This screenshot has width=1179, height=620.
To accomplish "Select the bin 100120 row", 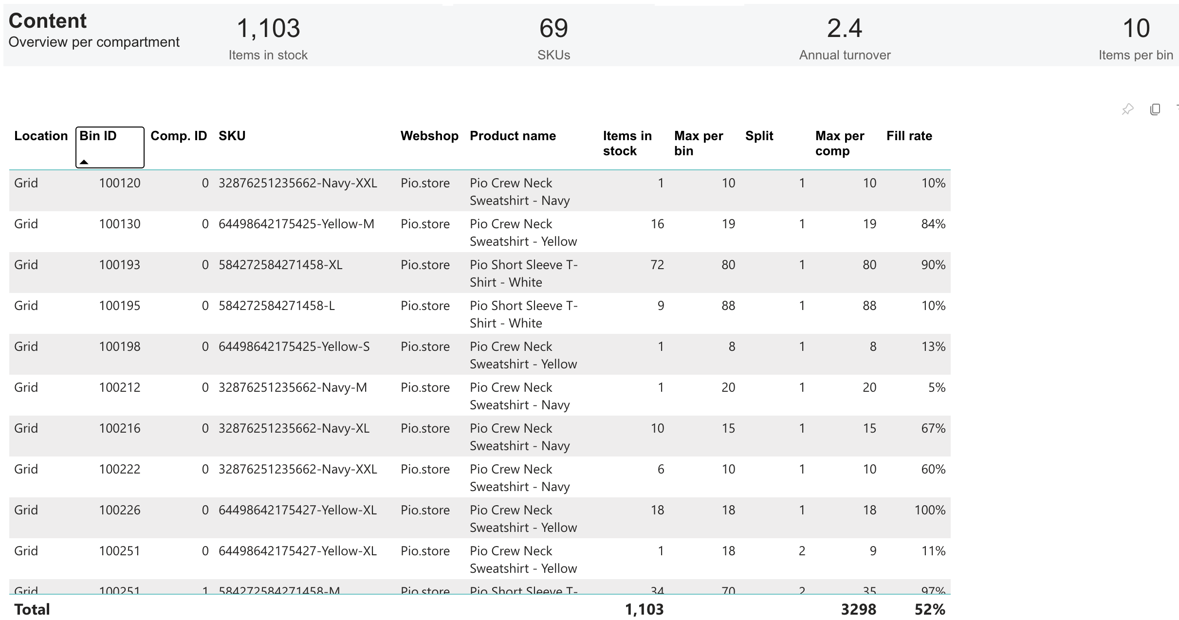I will [x=120, y=183].
